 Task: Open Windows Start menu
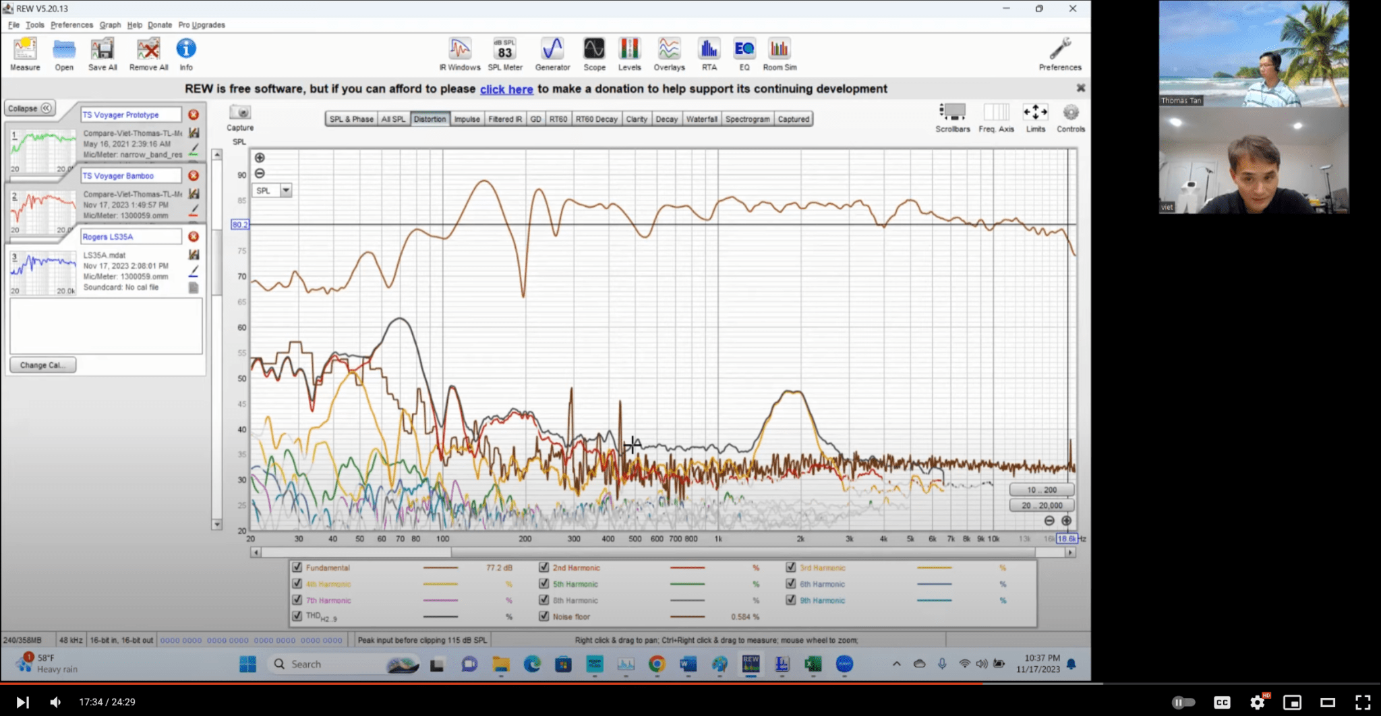click(x=247, y=664)
